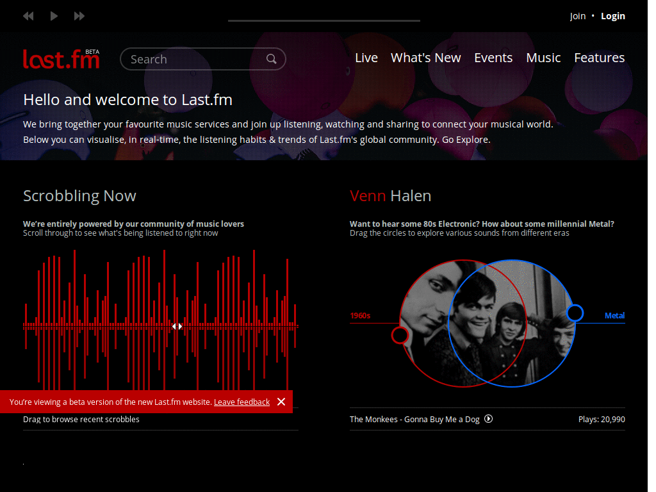
Task: Click the Scrobbling Now heading
Action: [x=79, y=196]
